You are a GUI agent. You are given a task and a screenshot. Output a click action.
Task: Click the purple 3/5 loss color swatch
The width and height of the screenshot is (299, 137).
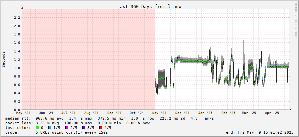coord(84,128)
